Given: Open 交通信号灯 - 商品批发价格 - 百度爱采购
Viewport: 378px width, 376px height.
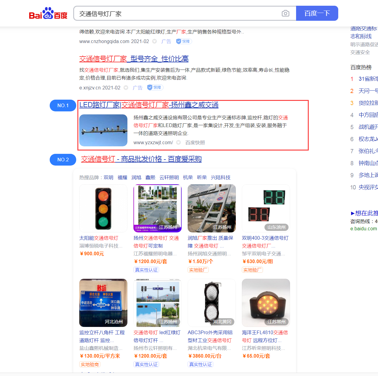Looking at the screenshot, I should click(x=141, y=159).
